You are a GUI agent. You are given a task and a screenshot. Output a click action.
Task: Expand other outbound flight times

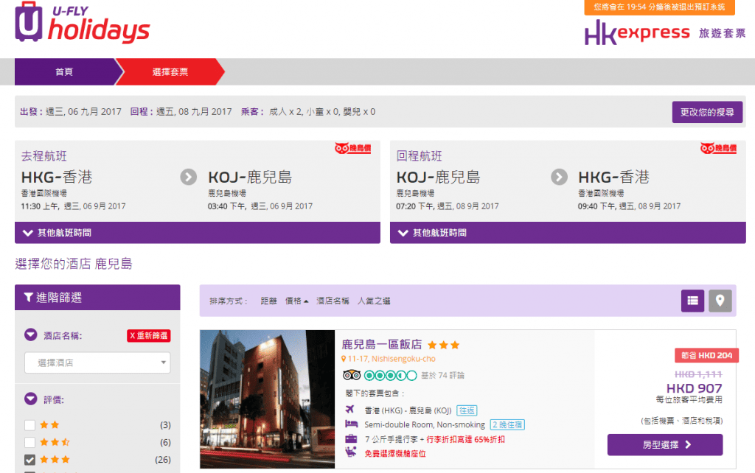pos(198,233)
